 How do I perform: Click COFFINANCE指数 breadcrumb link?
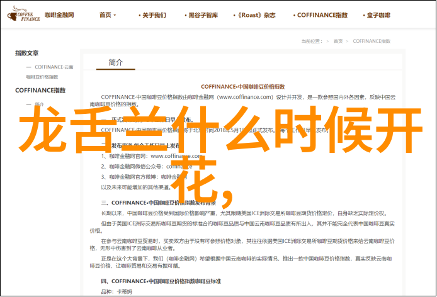click(372, 42)
